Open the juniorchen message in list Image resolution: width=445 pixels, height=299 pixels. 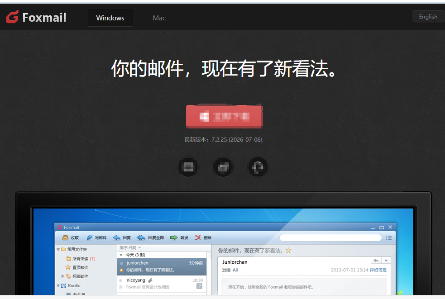(162, 267)
